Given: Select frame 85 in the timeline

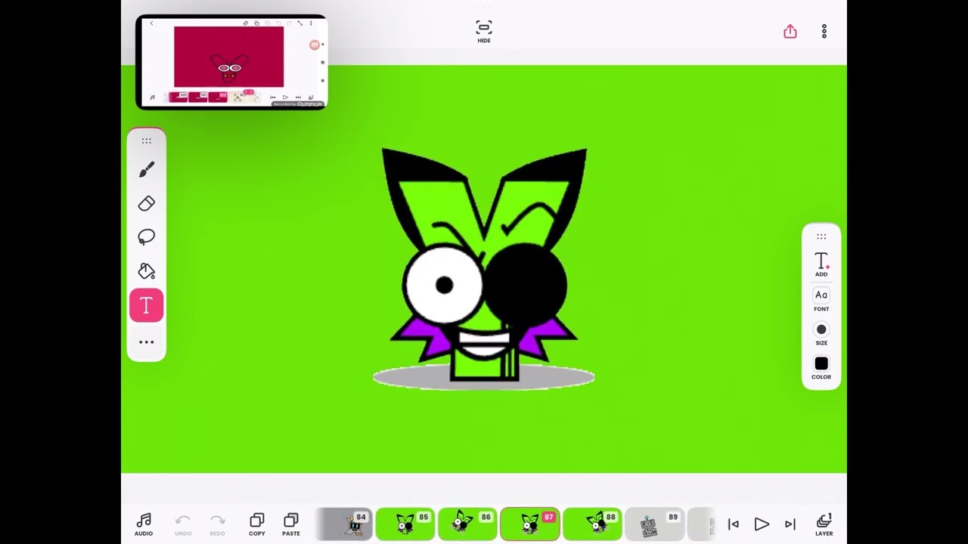Looking at the screenshot, I should point(405,524).
